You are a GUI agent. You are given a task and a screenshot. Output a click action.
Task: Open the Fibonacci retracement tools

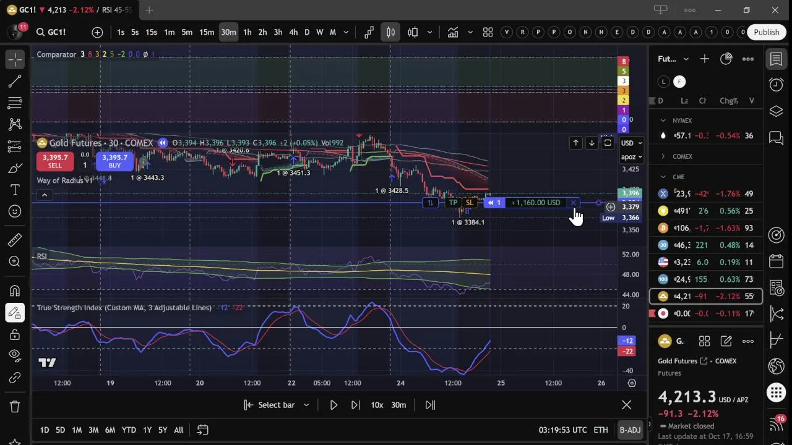pyautogui.click(x=15, y=103)
